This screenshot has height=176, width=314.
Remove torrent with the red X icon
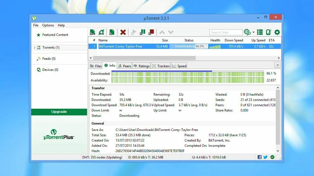tap(123, 32)
